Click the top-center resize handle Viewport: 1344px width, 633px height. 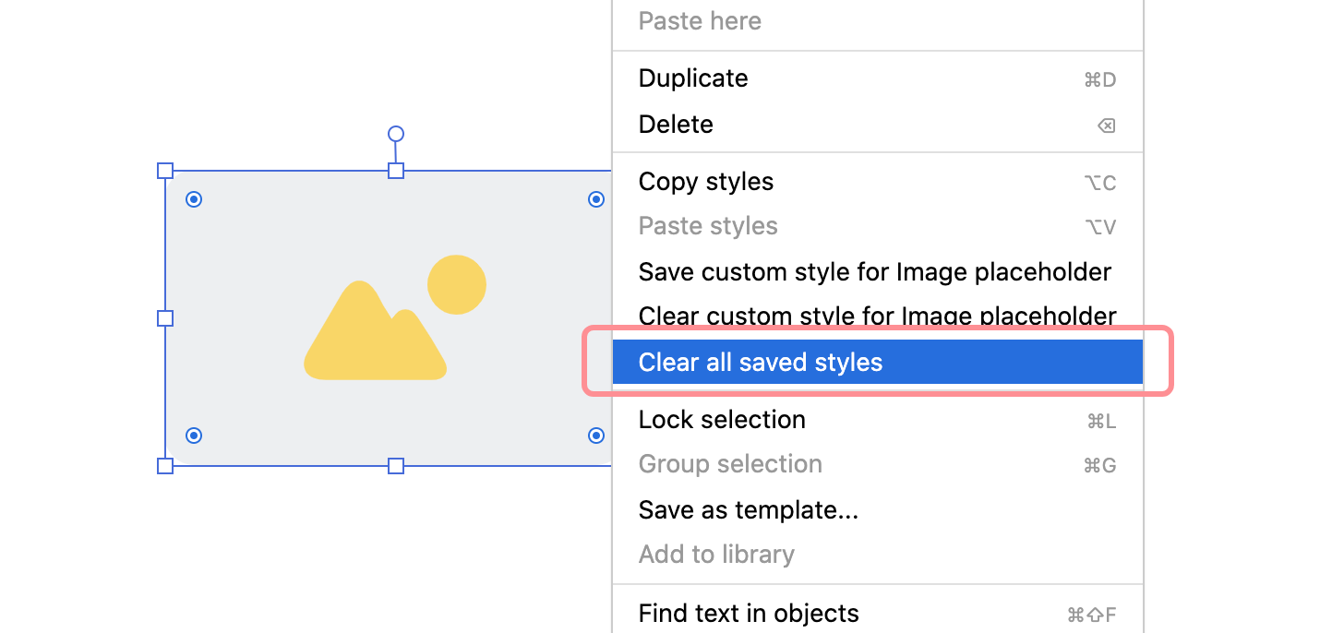pos(396,171)
